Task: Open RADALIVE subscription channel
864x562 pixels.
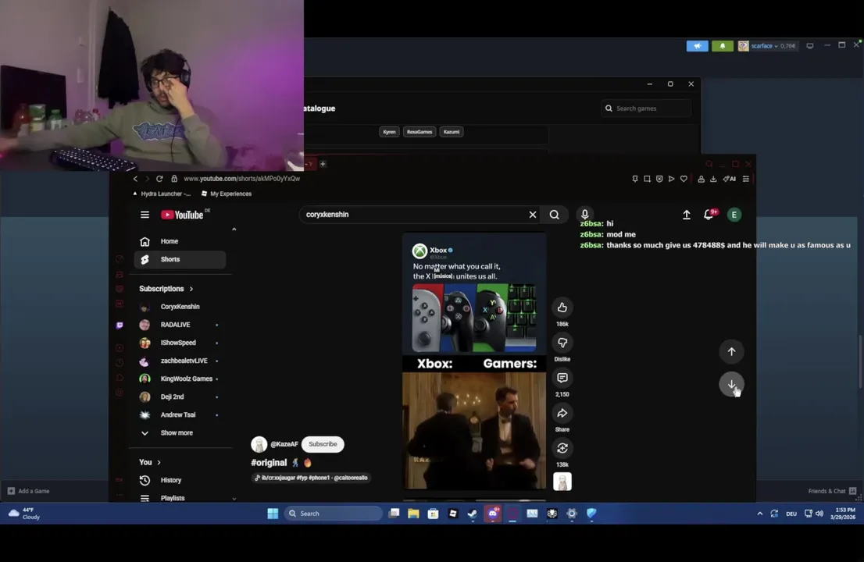Action: (180, 325)
